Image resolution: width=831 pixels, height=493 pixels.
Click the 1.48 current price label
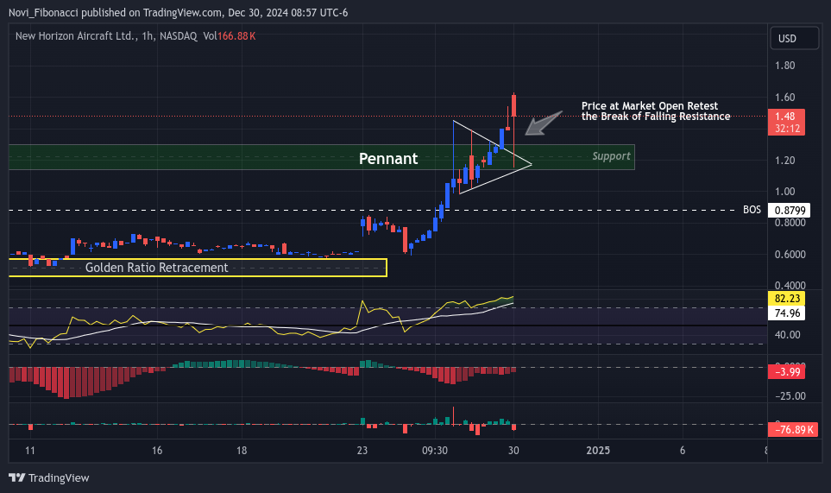[x=786, y=122]
